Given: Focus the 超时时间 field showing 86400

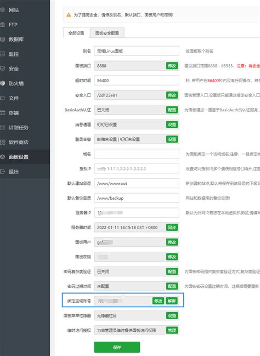Looking at the screenshot, I should coord(137,81).
